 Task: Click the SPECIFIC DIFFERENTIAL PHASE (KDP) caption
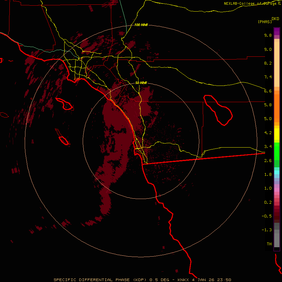[101, 280]
